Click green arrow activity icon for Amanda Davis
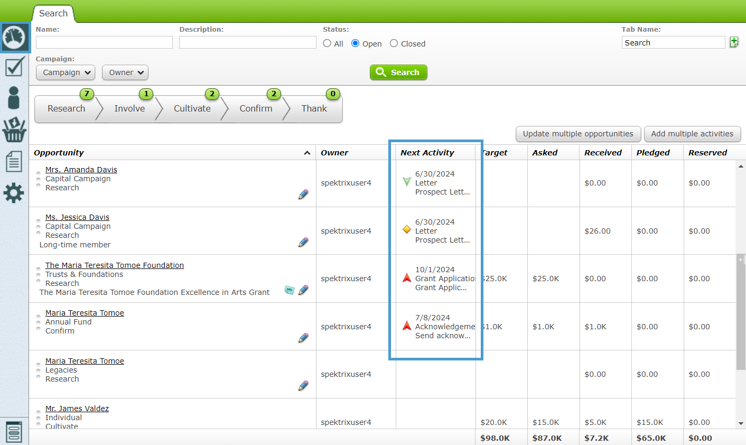Screen dimensions: 746x445 (407, 182)
